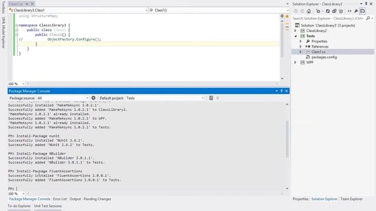Switch to the Output tab
This screenshot has width=376, height=211.
75,199
